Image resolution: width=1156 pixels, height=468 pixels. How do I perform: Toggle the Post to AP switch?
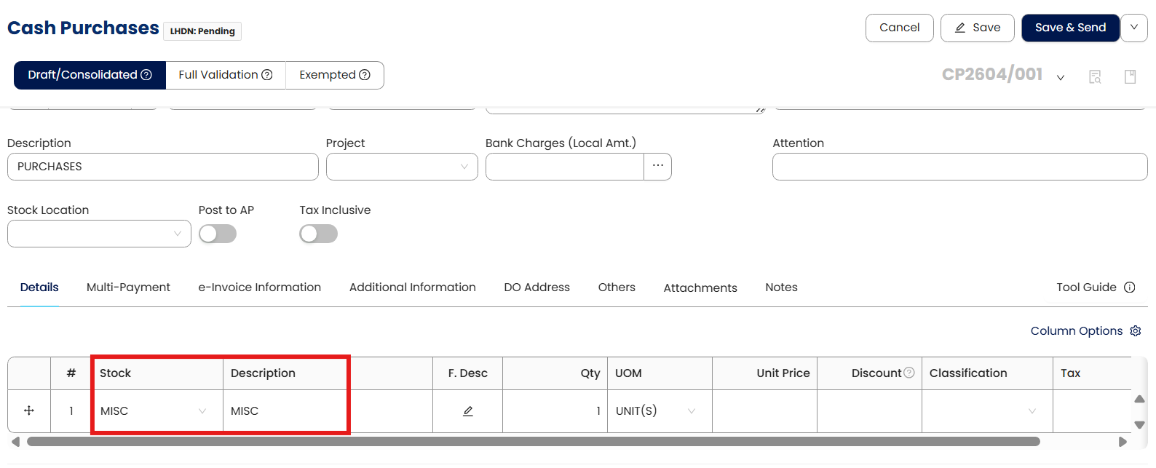pos(218,234)
